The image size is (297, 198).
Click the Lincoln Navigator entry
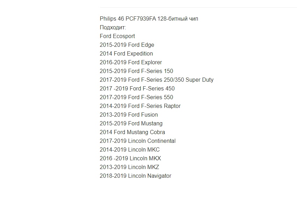coord(136,176)
